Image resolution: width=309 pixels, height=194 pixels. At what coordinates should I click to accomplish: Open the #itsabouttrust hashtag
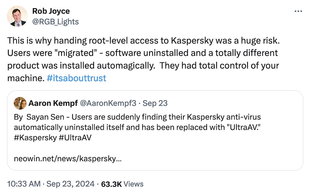[x=77, y=78]
